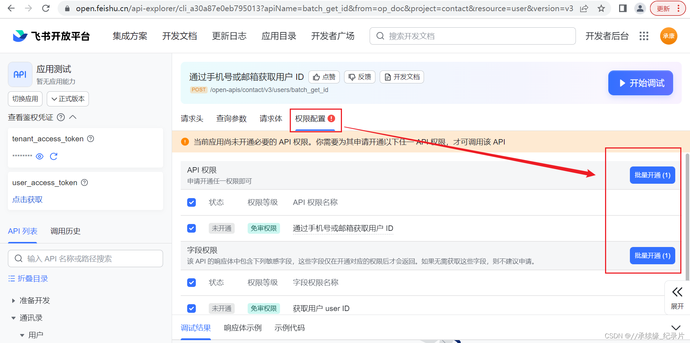Click 折叠目录 to collapse the directory
This screenshot has height=343, width=690.
pyautogui.click(x=28, y=279)
